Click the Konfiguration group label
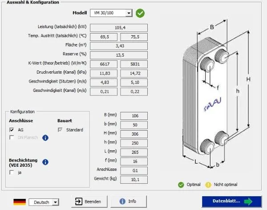267x210 pixels. 22,112
